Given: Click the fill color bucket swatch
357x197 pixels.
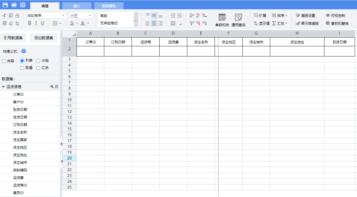Looking at the screenshot, I should 72,23.
